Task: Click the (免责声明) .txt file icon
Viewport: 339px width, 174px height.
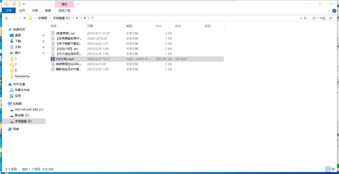Action: (x=53, y=33)
